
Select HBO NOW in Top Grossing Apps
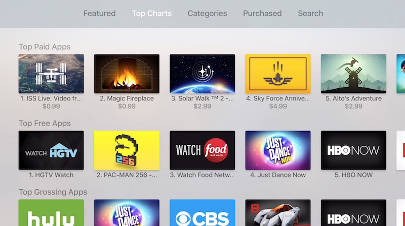pos(353,213)
